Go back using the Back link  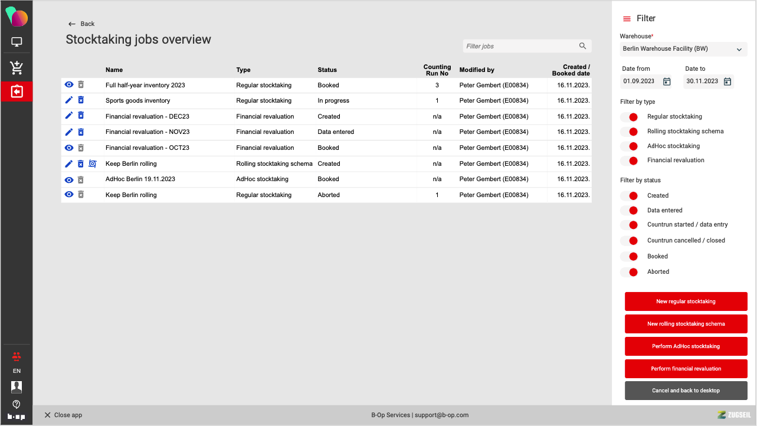81,24
